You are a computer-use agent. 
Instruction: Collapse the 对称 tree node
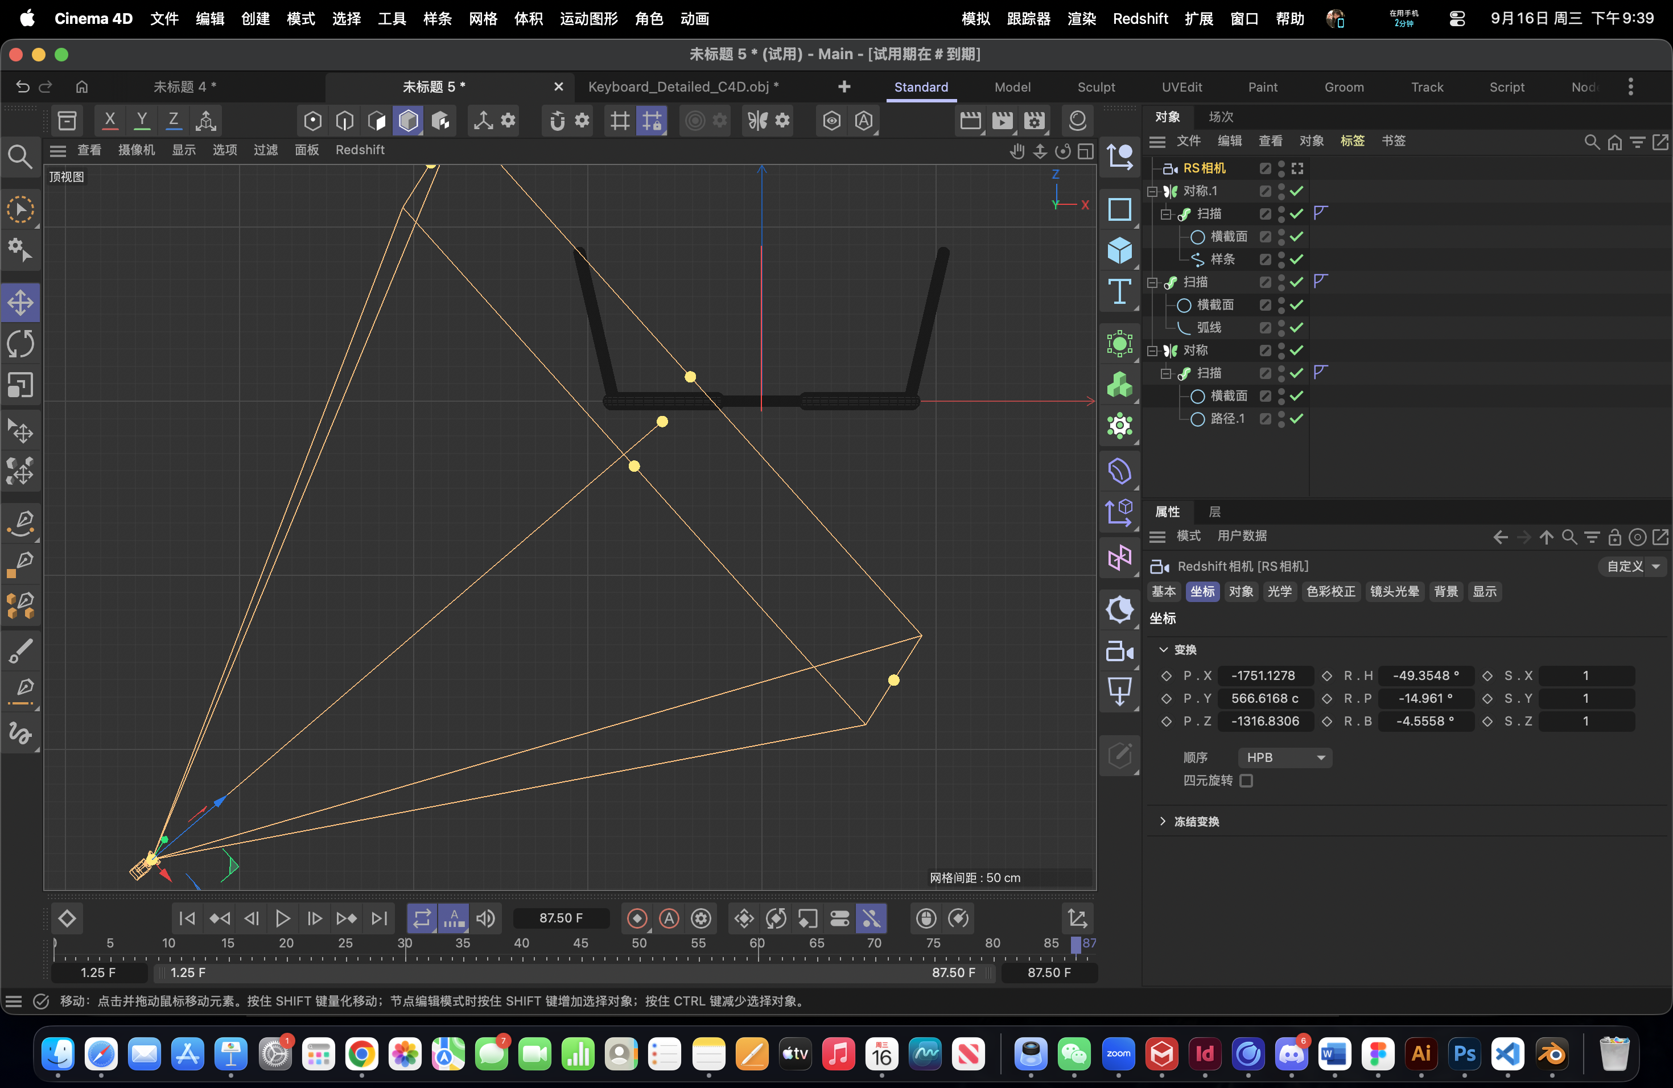click(1152, 351)
